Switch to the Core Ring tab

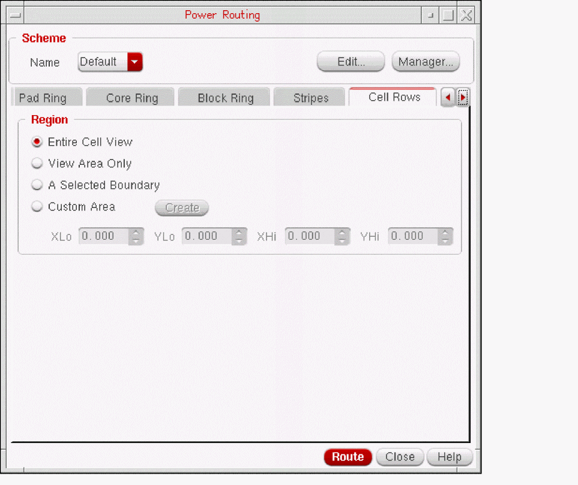point(130,98)
